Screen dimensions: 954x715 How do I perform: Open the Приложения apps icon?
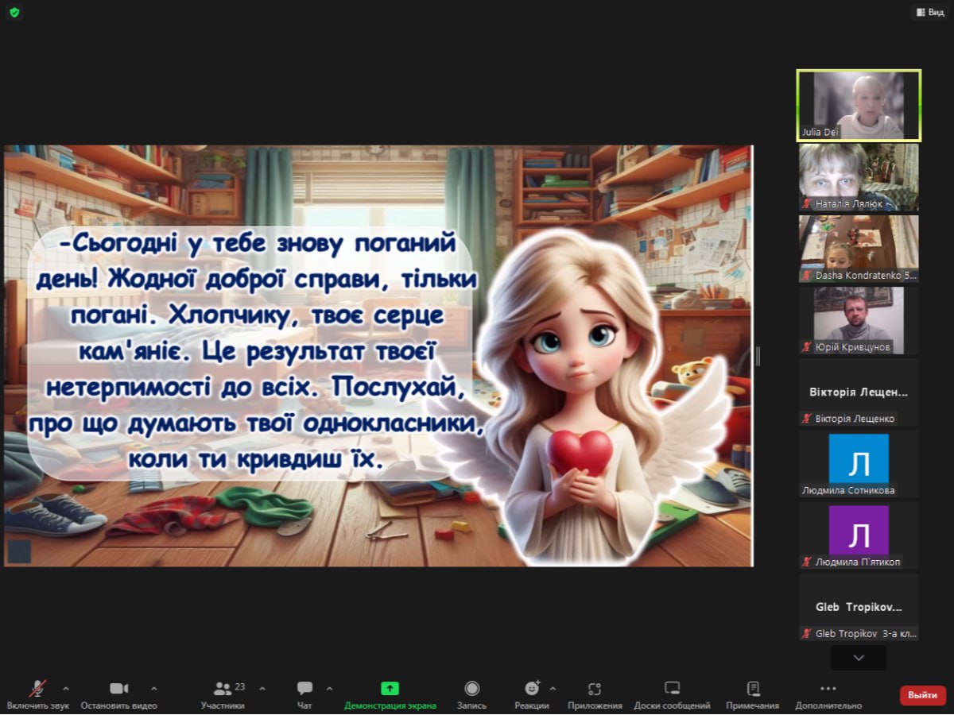coord(595,688)
